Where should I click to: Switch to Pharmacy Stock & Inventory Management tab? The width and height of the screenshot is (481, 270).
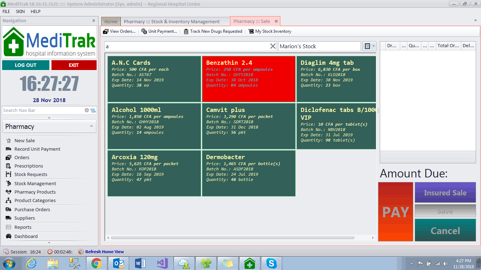point(172,21)
